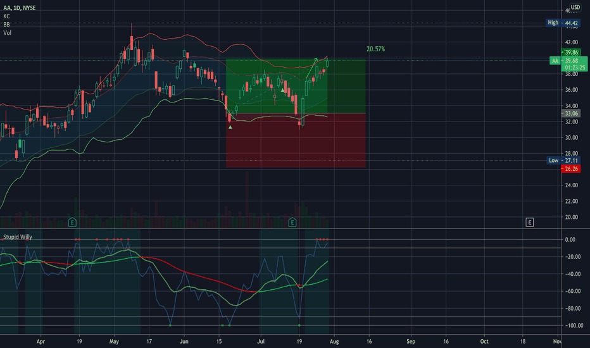Click the May label on the time axis
The image size is (590, 348).
coord(114,342)
